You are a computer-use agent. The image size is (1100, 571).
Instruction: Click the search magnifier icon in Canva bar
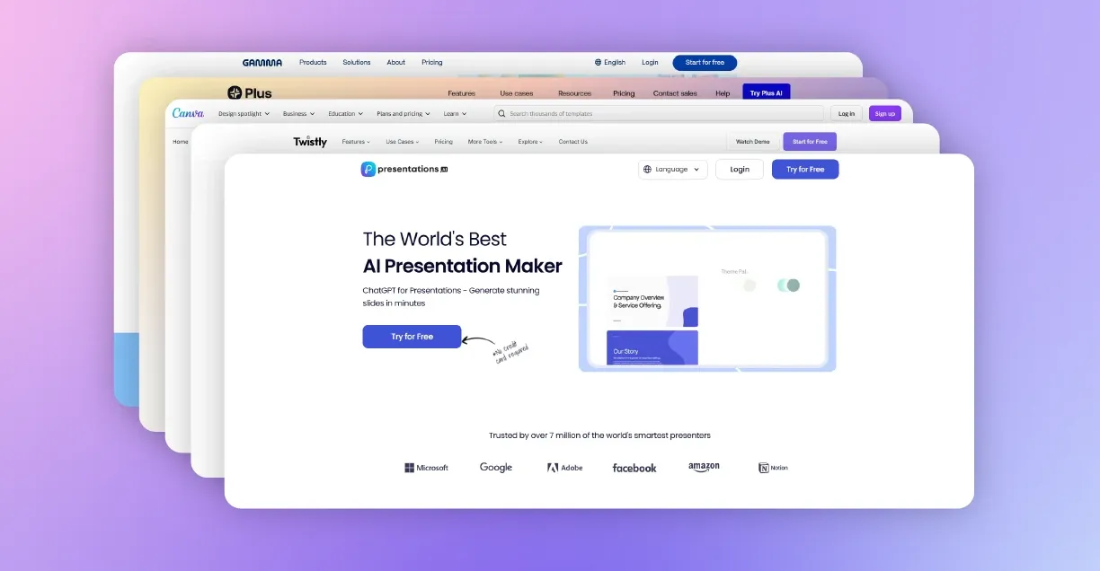pyautogui.click(x=502, y=114)
